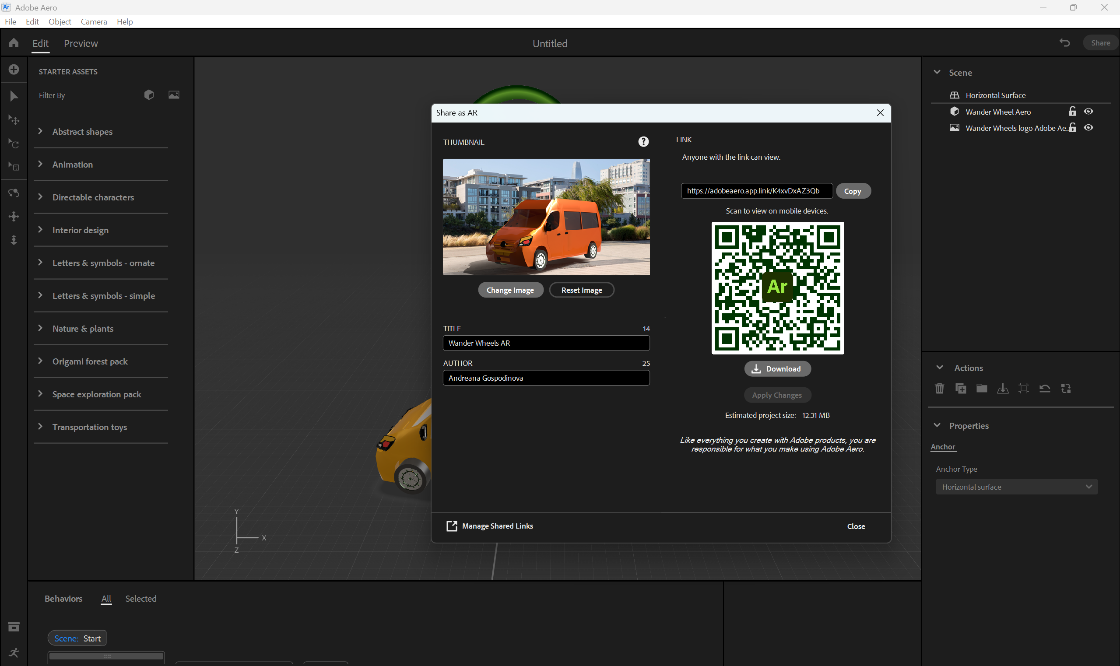
Task: Toggle the behaviors panel archive icon
Action: click(14, 627)
